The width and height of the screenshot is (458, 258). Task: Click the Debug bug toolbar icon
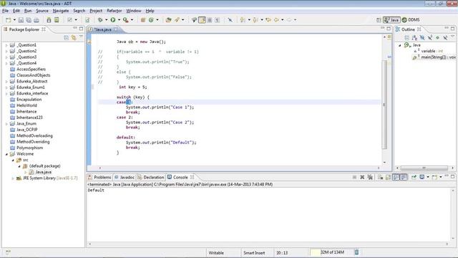100,20
